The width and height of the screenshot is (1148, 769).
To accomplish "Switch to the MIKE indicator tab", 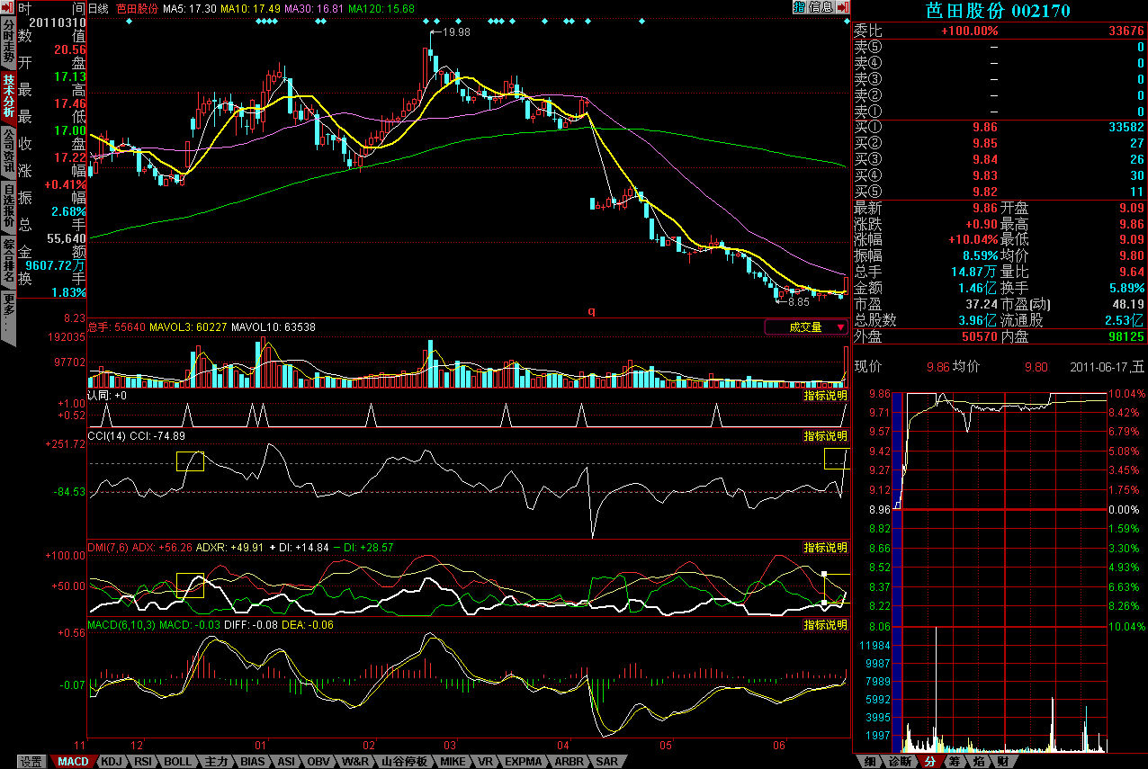I will (453, 762).
